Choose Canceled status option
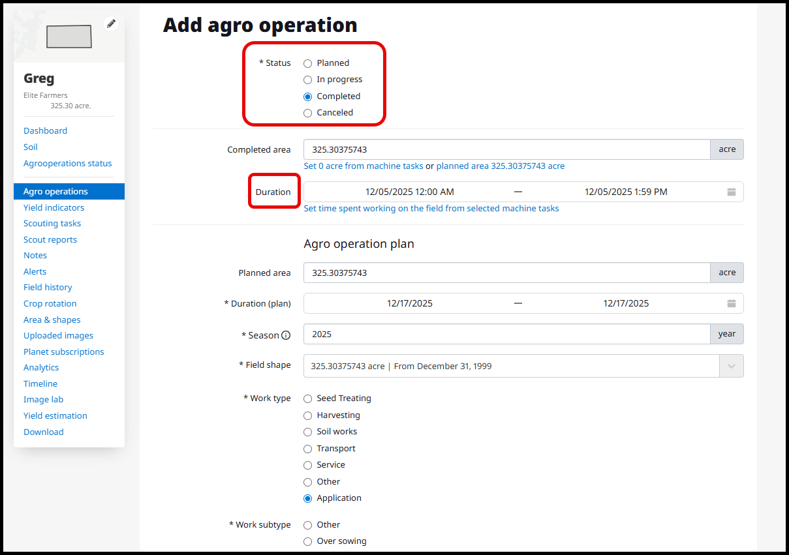The image size is (789, 555). (x=308, y=113)
